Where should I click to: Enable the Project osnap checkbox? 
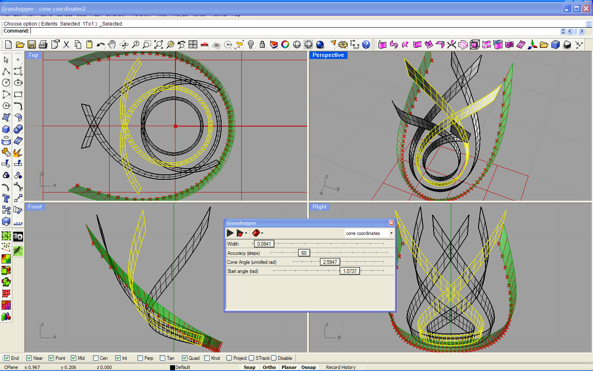point(230,358)
